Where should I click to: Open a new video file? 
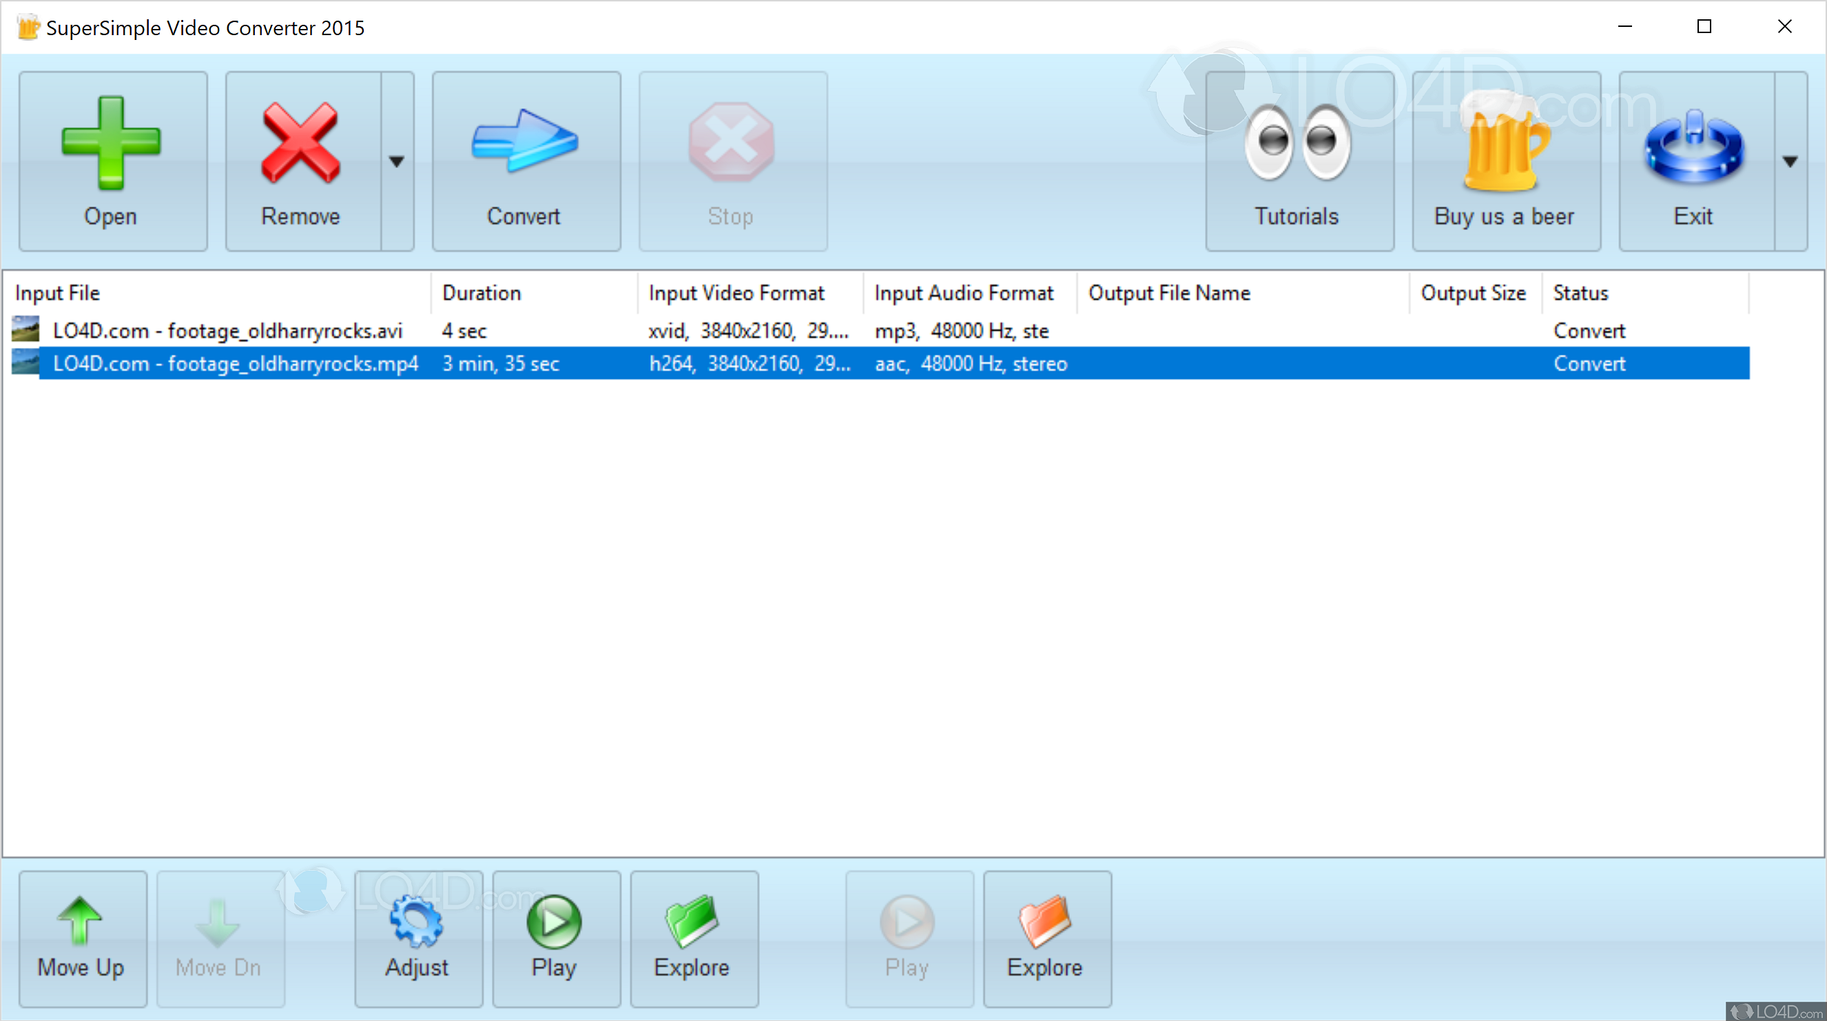click(x=112, y=160)
